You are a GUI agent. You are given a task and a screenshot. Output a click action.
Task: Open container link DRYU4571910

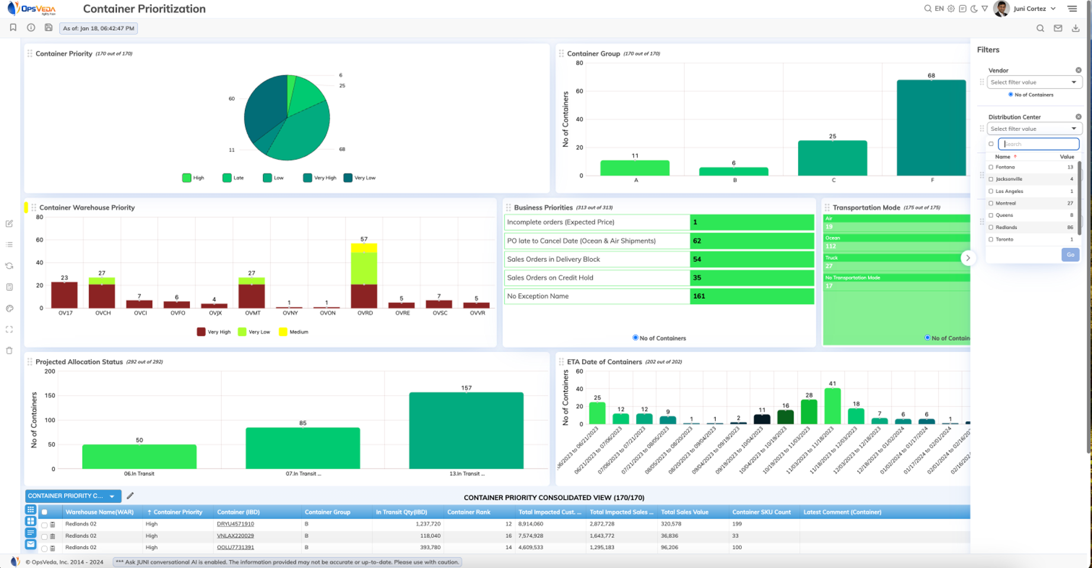(235, 524)
